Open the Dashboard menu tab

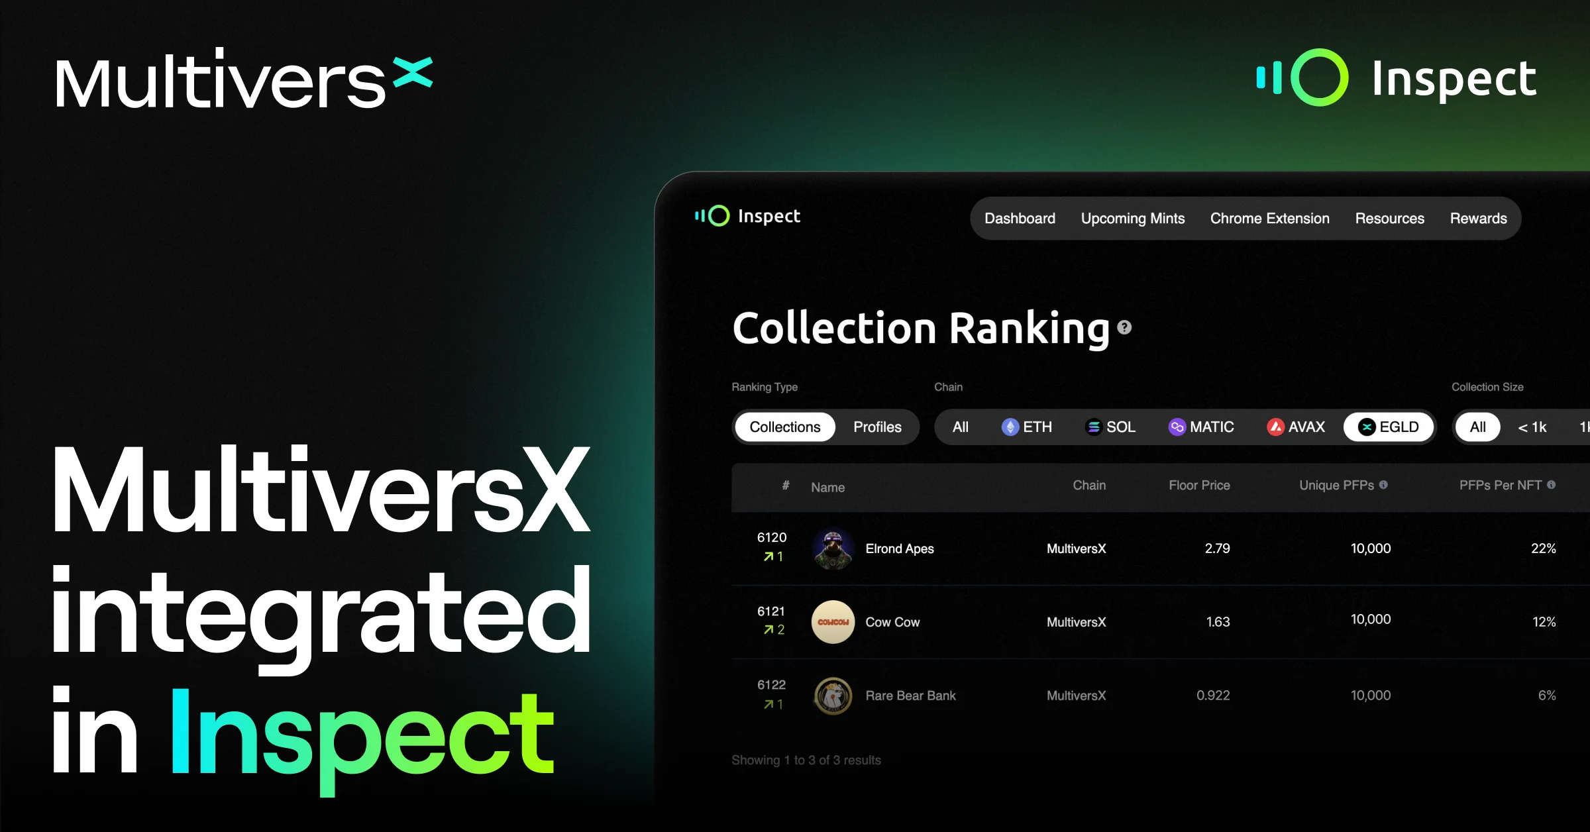tap(1017, 220)
